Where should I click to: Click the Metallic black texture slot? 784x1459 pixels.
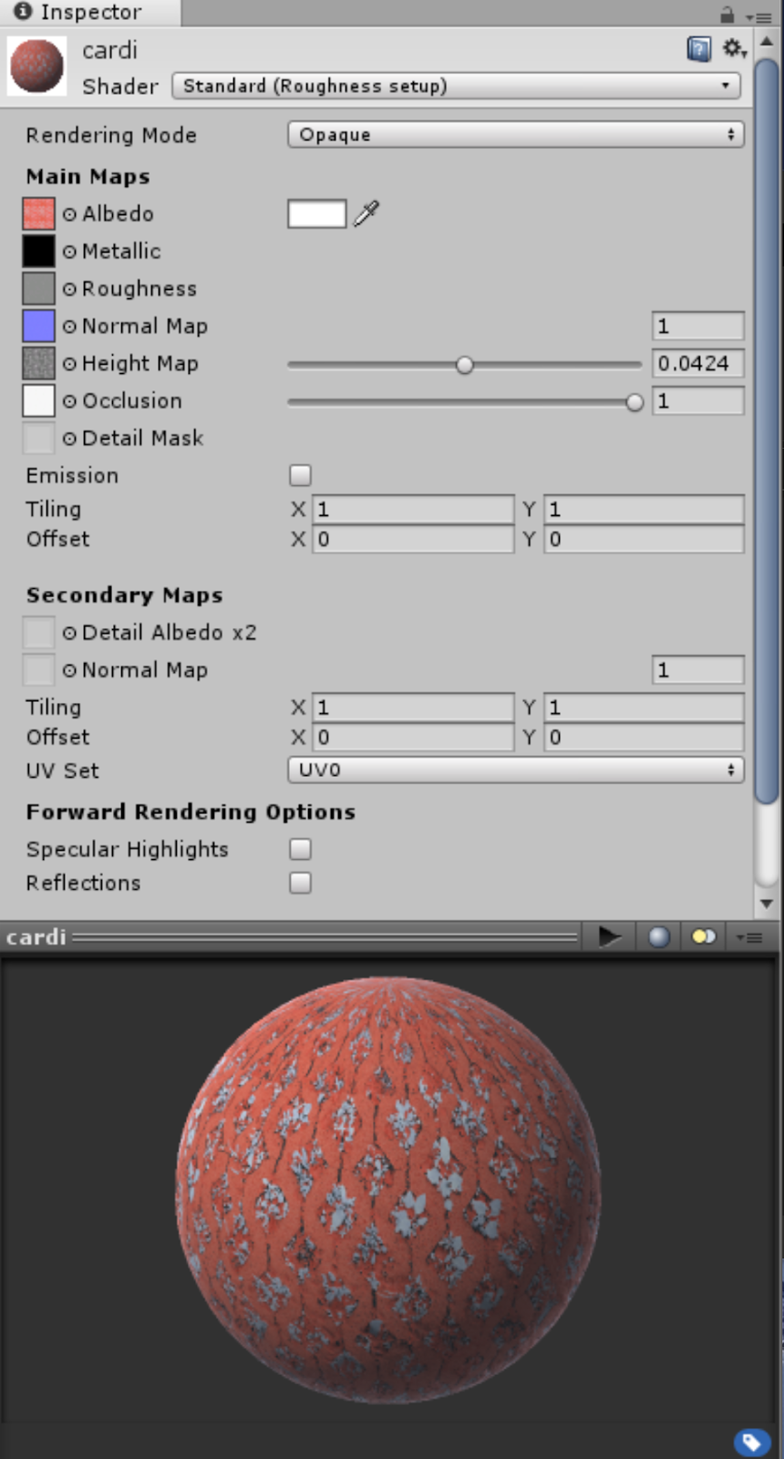[x=38, y=251]
